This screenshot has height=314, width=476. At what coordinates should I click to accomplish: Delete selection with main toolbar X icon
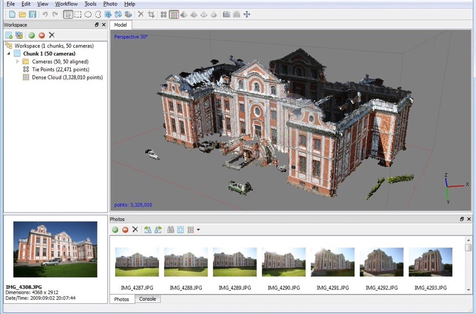coord(141,14)
